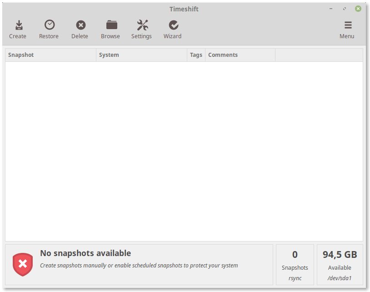The image size is (370, 292).
Task: Open the Browse folder icon
Action: [112, 25]
